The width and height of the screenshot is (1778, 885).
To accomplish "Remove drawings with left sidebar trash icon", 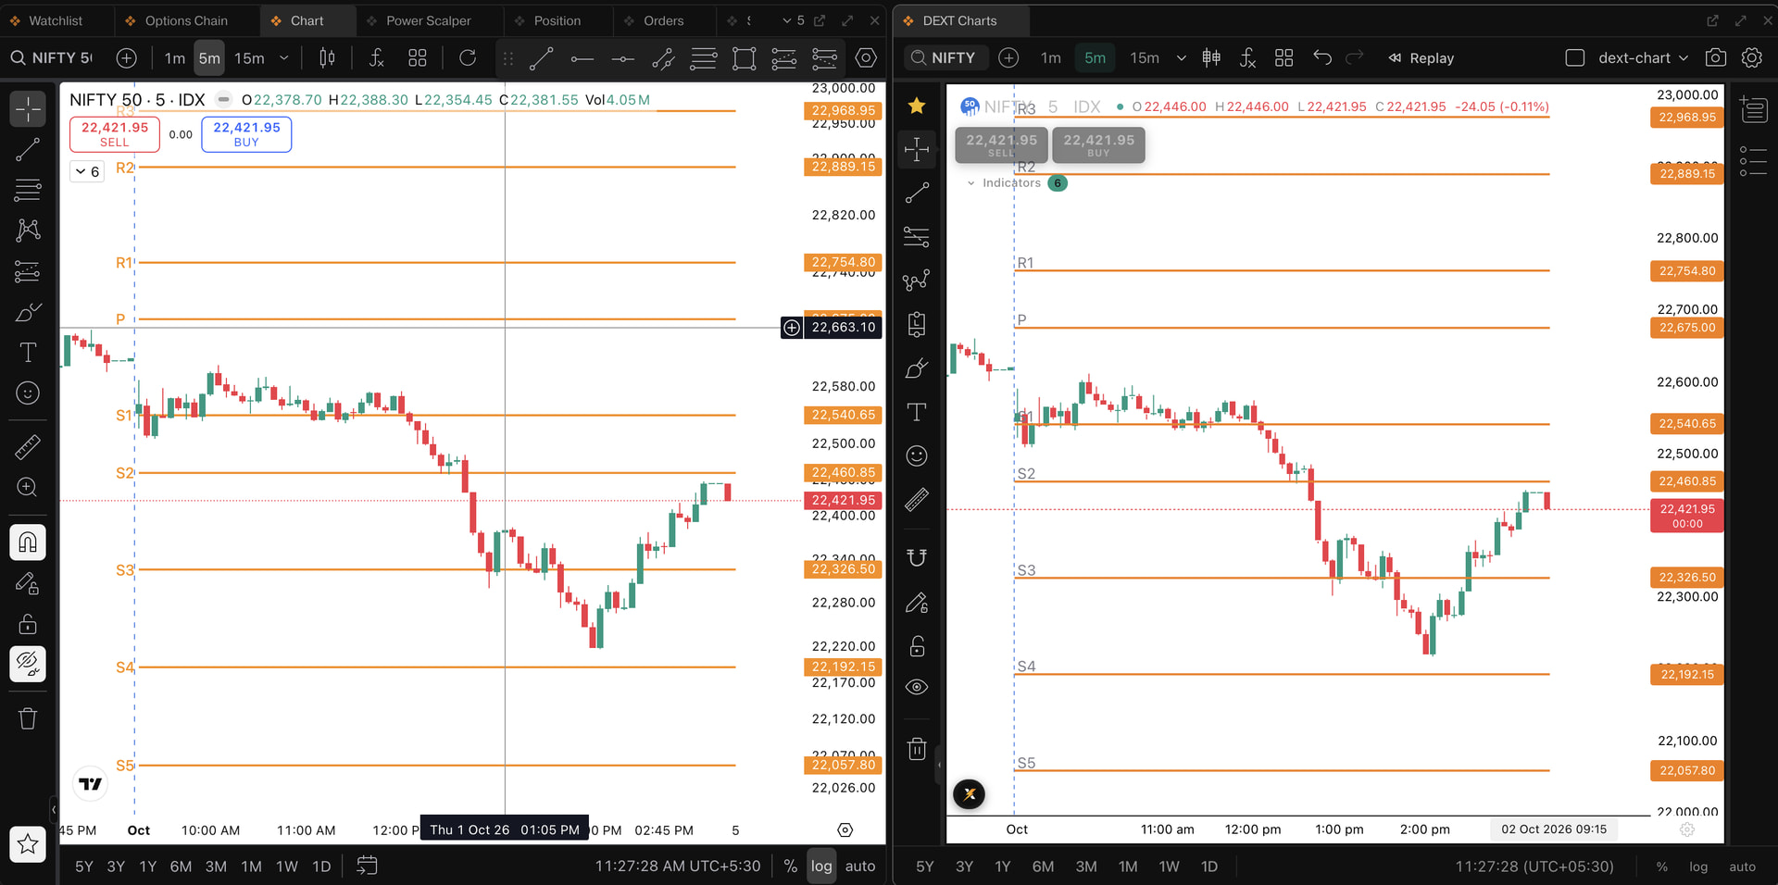I will pos(28,718).
